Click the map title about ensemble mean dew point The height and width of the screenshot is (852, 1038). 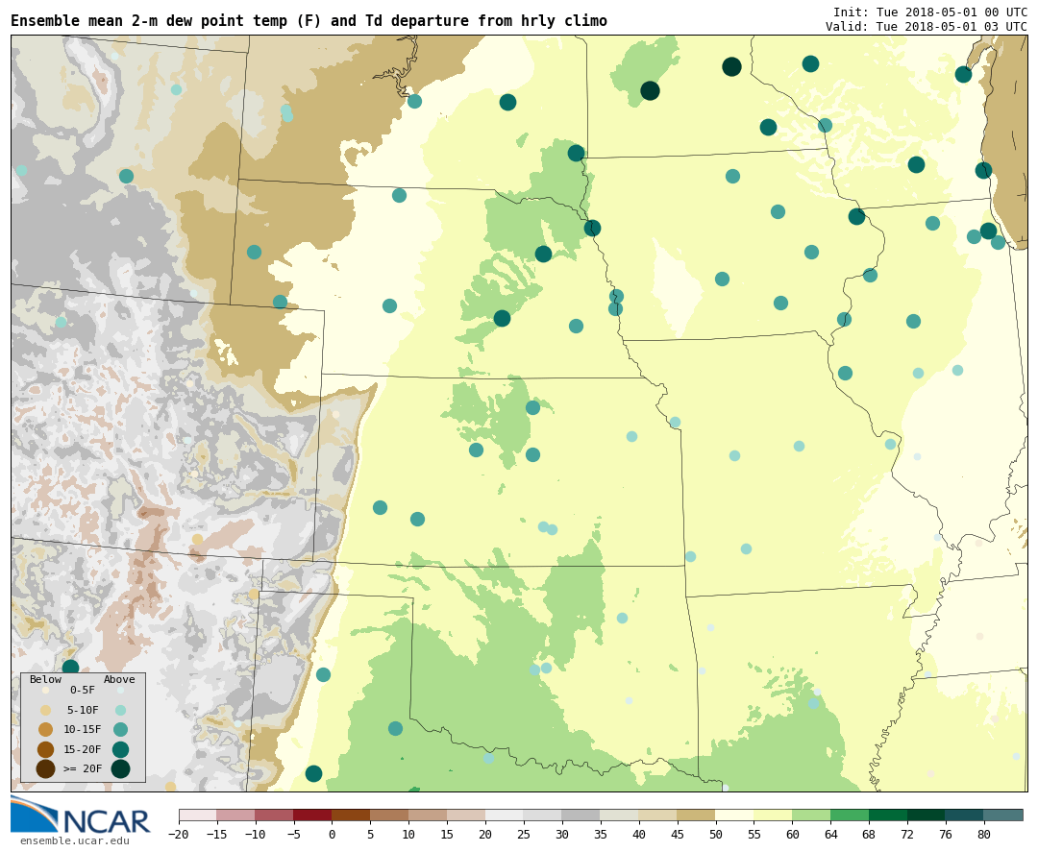(x=309, y=20)
